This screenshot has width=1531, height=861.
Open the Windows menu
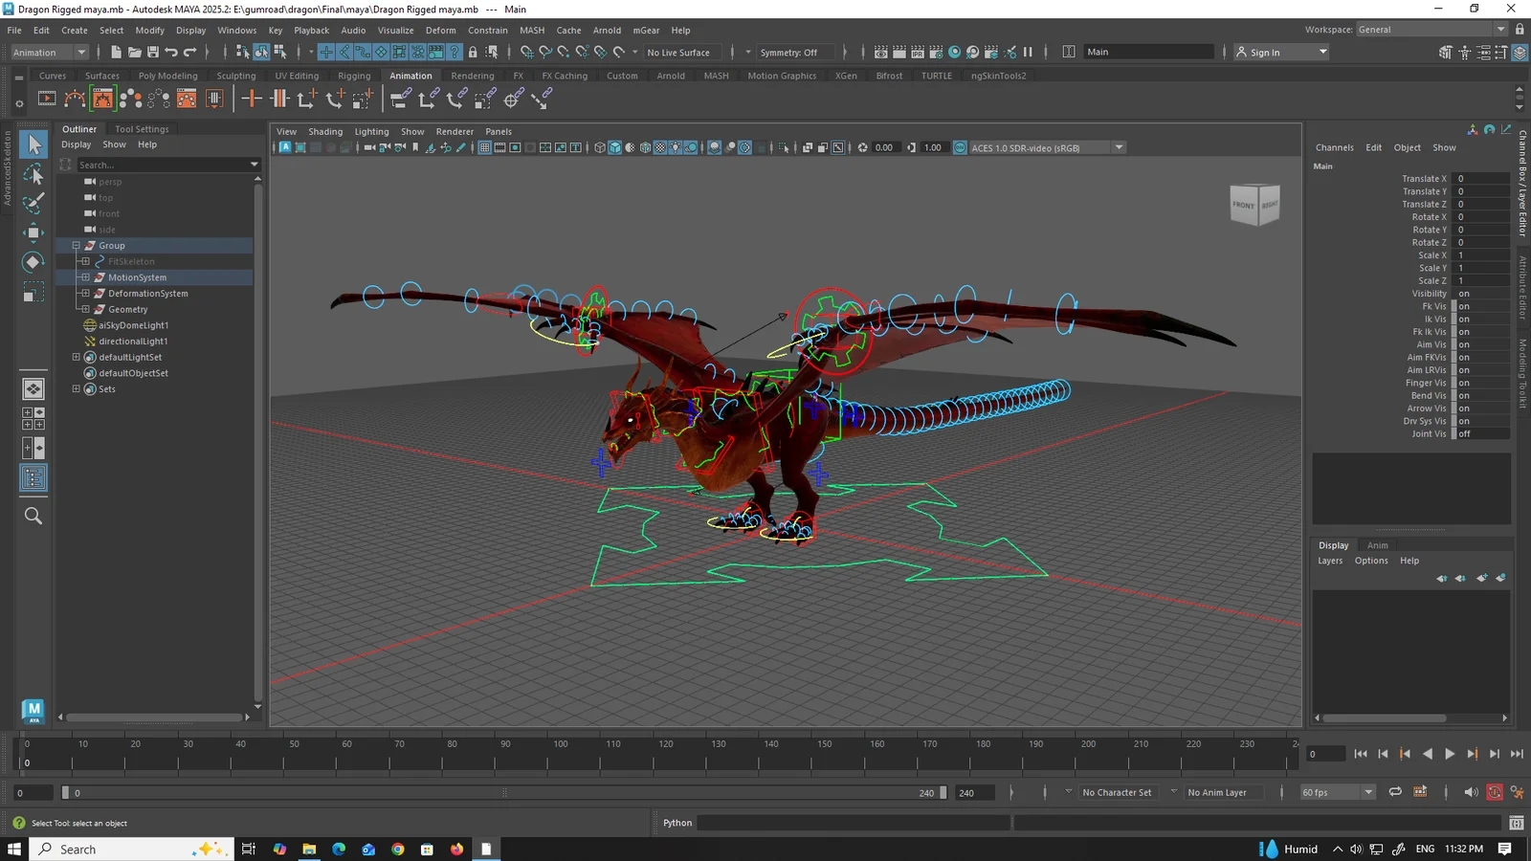click(x=236, y=30)
